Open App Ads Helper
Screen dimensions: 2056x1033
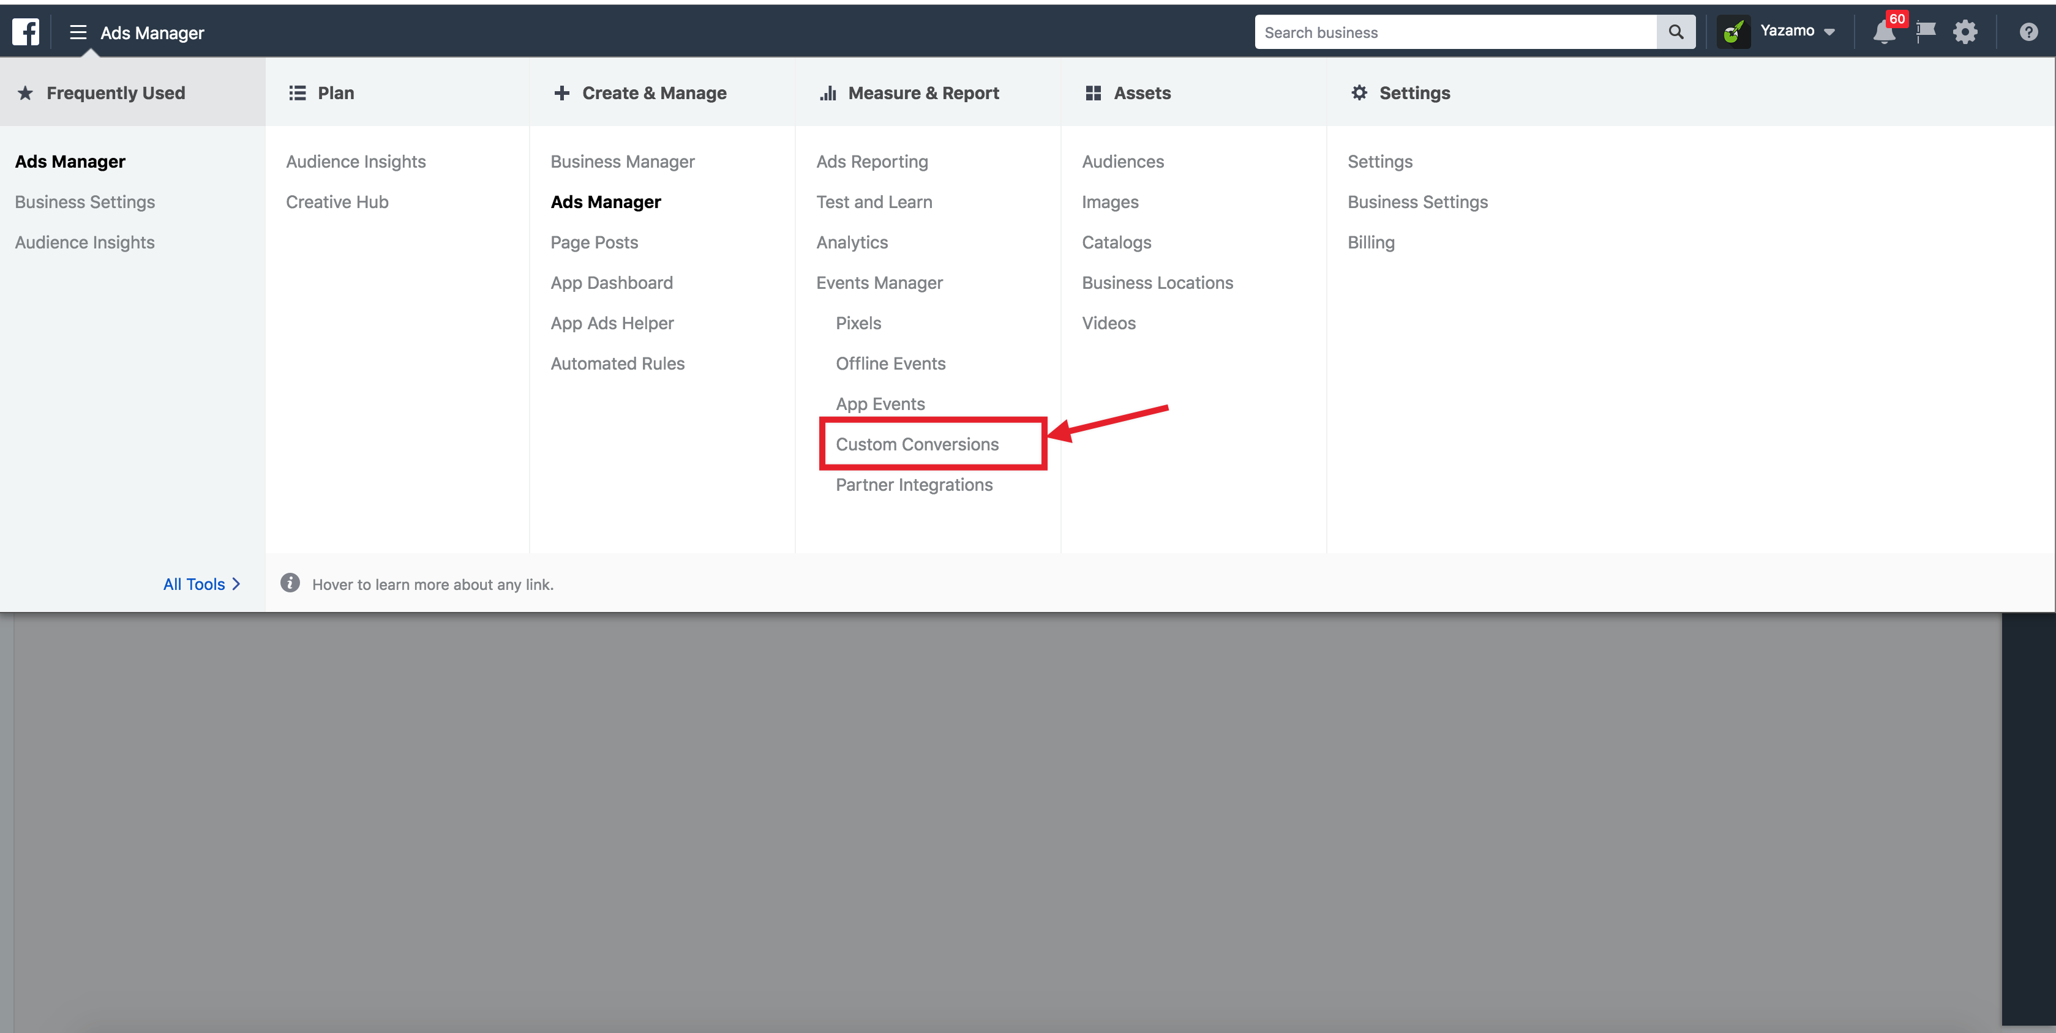tap(612, 323)
